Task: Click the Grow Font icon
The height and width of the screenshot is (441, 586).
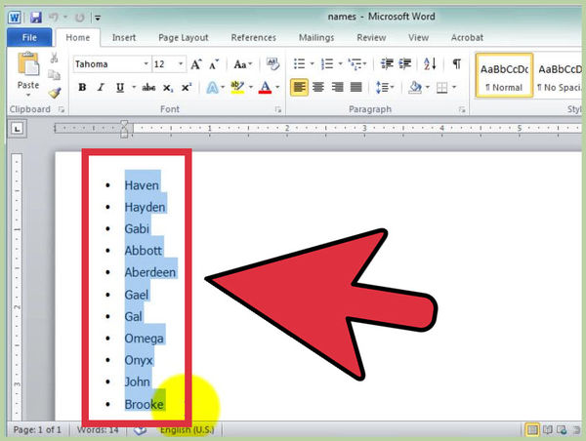Action: click(196, 64)
